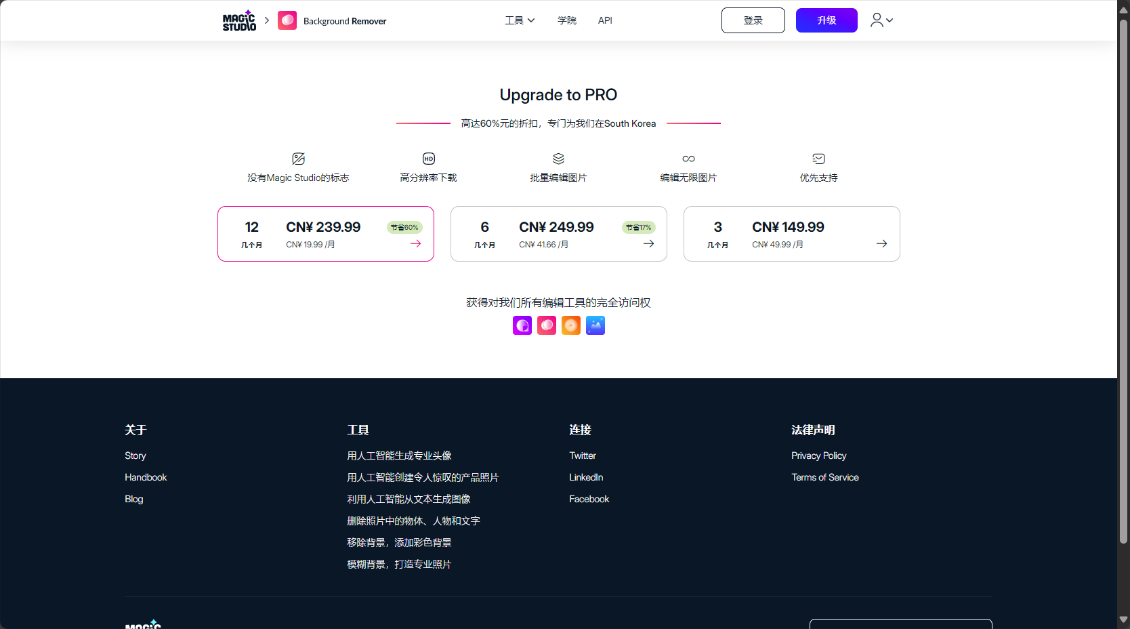Screen dimensions: 1130x629
Task: Click the no Magic Studio watermark icon
Action: [x=298, y=159]
